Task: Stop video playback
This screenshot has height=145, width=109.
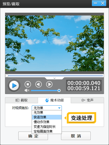Action: tap(28, 84)
